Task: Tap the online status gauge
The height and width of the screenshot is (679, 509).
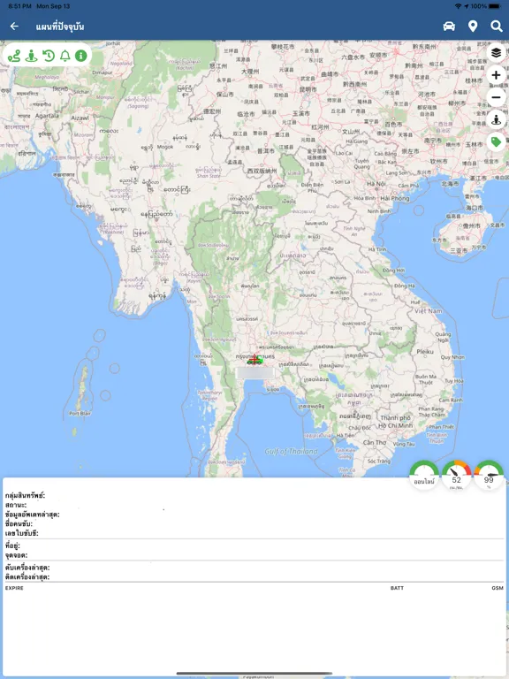Action: (x=424, y=475)
